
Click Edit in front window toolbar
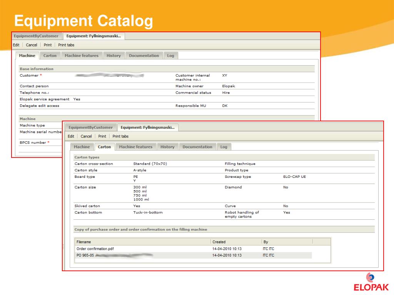pyautogui.click(x=71, y=136)
